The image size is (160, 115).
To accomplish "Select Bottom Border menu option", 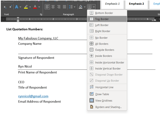I will coord(104,13).
